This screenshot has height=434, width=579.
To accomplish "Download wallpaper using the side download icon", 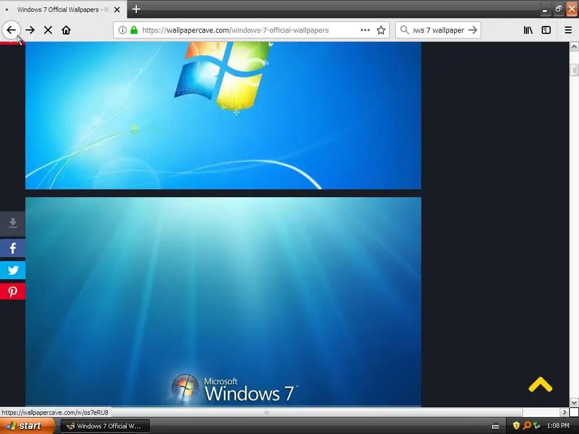I will click(x=12, y=223).
